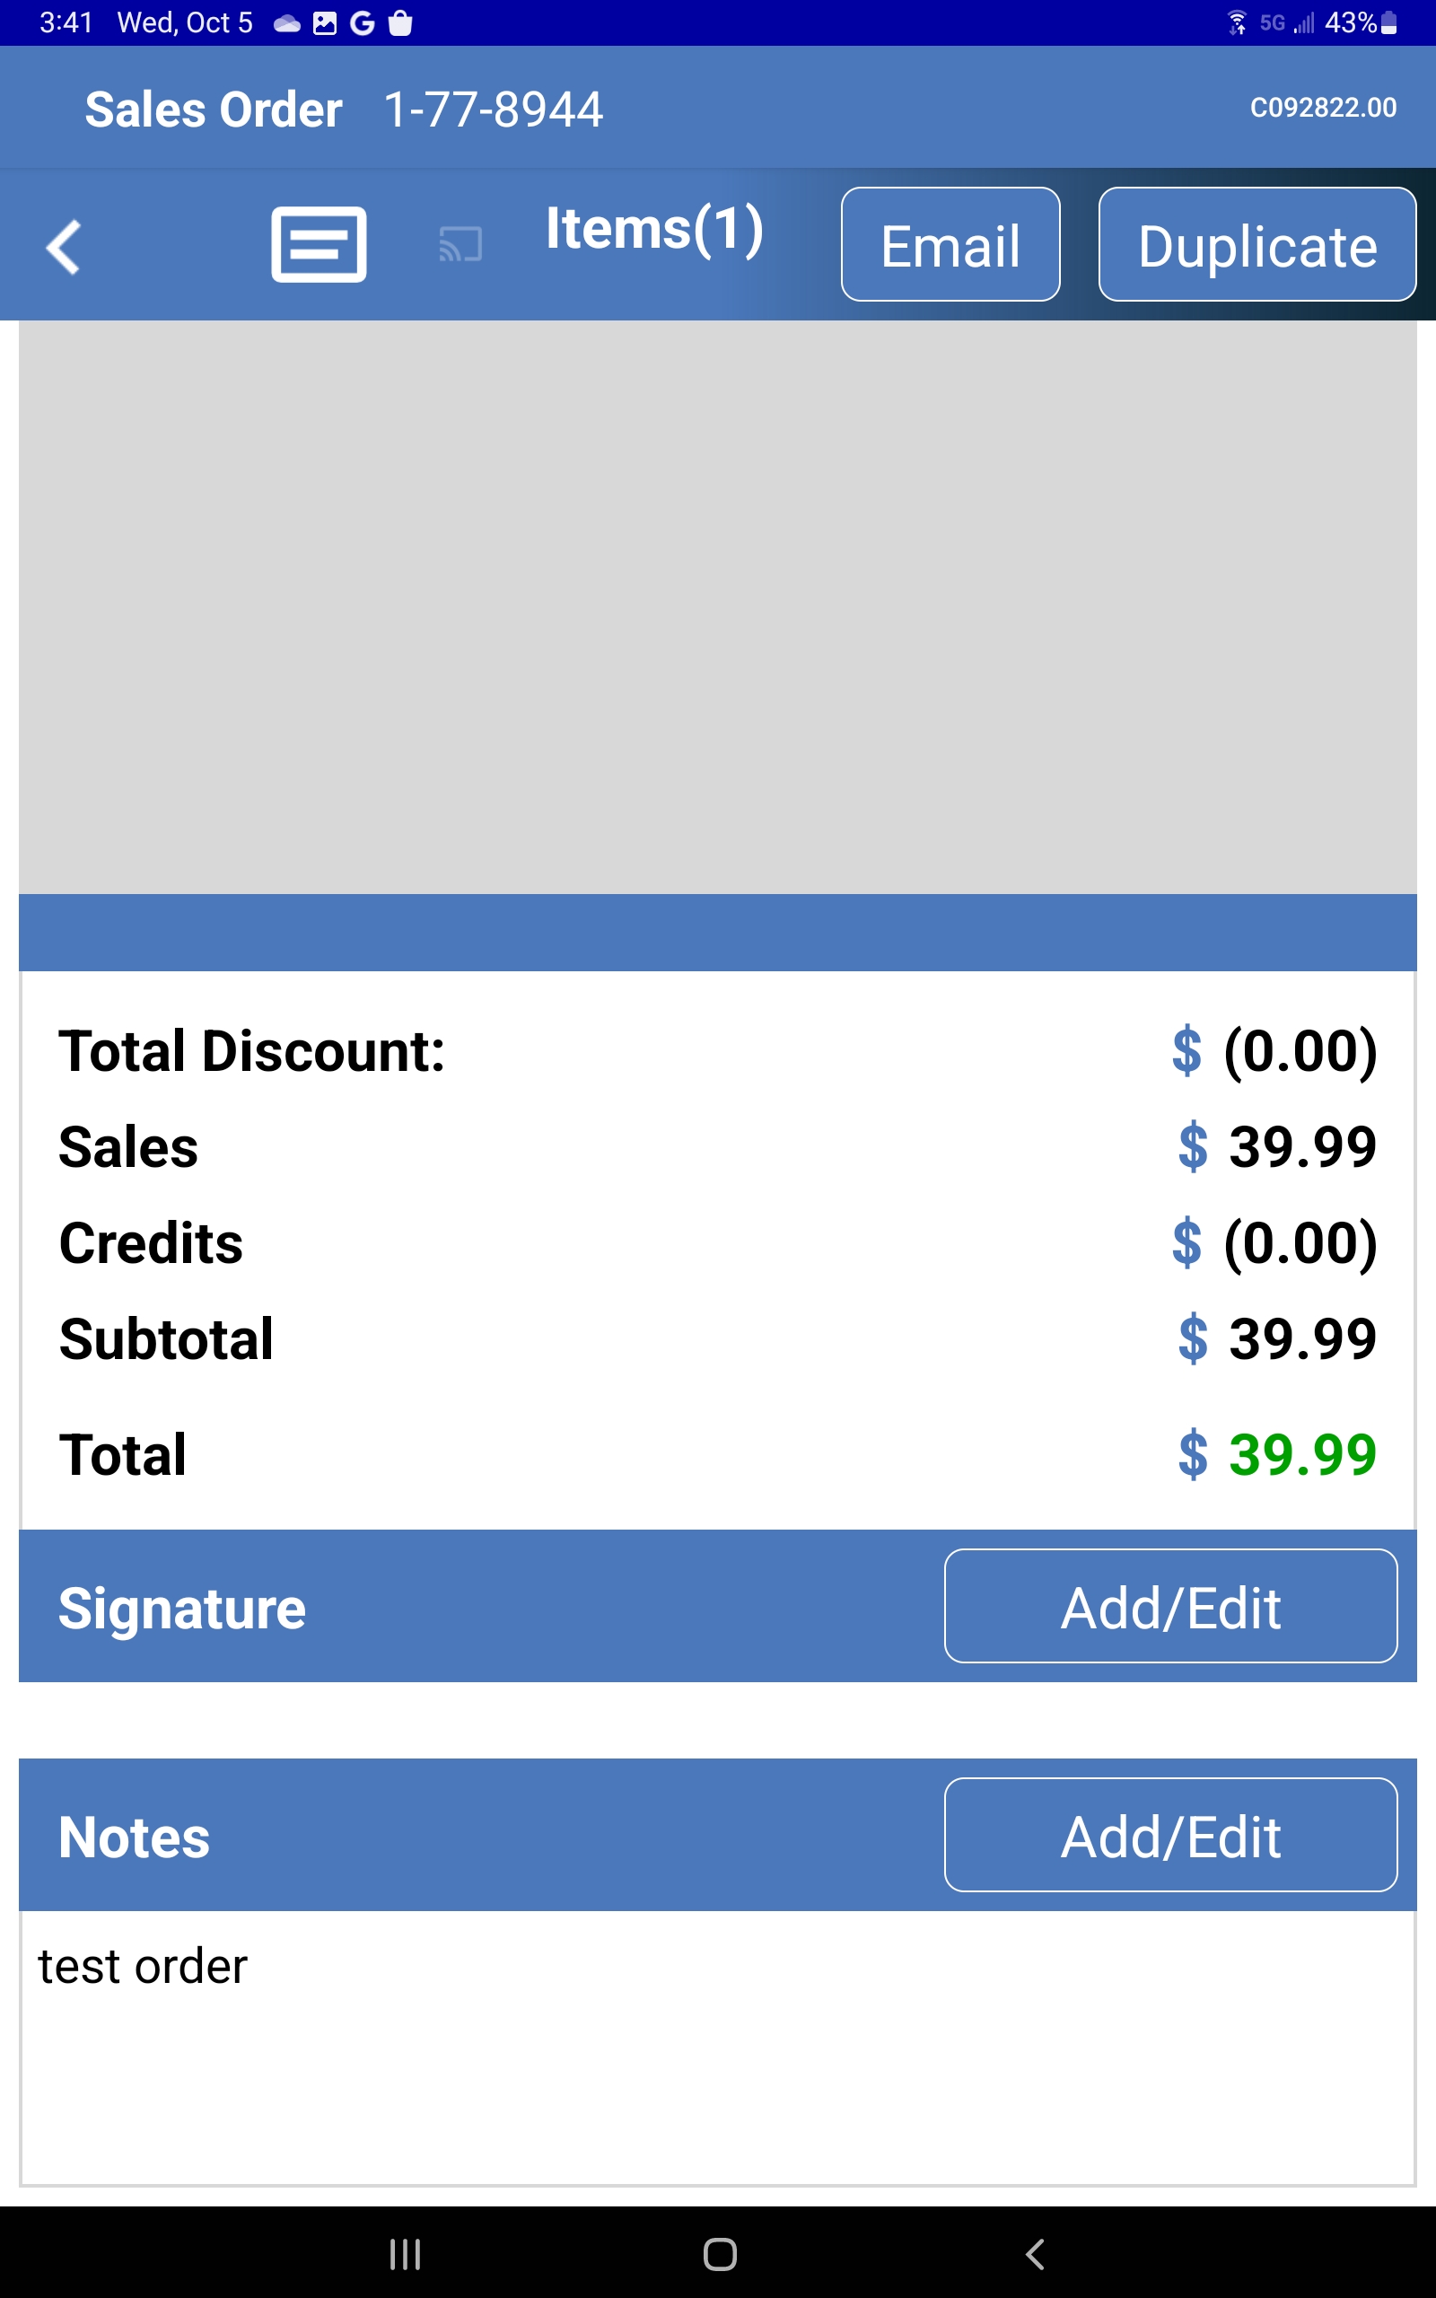1436x2298 pixels.
Task: Tap the battery indicator icon
Action: click(1388, 22)
